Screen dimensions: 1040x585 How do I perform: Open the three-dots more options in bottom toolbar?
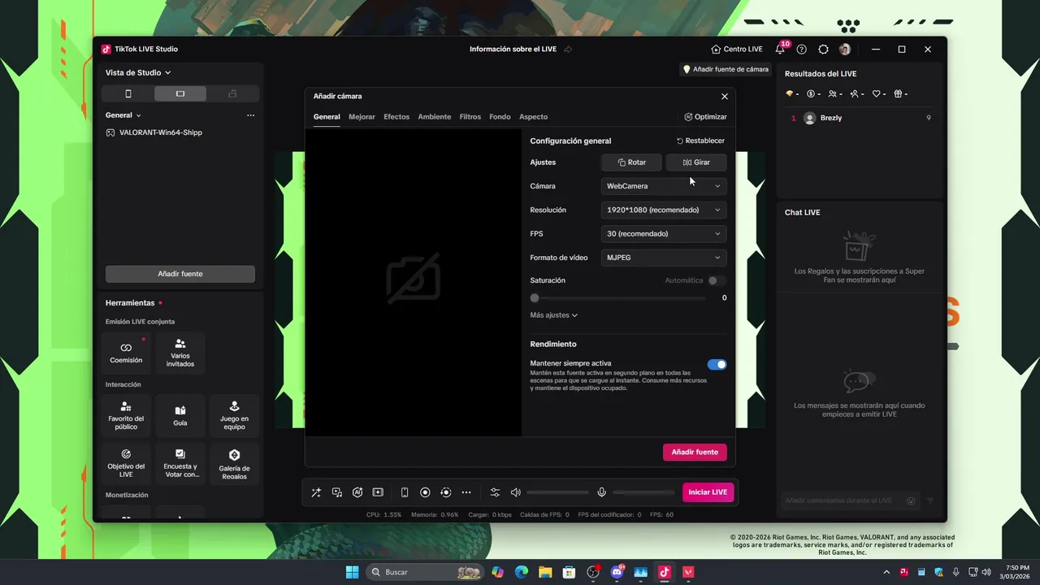click(x=466, y=492)
